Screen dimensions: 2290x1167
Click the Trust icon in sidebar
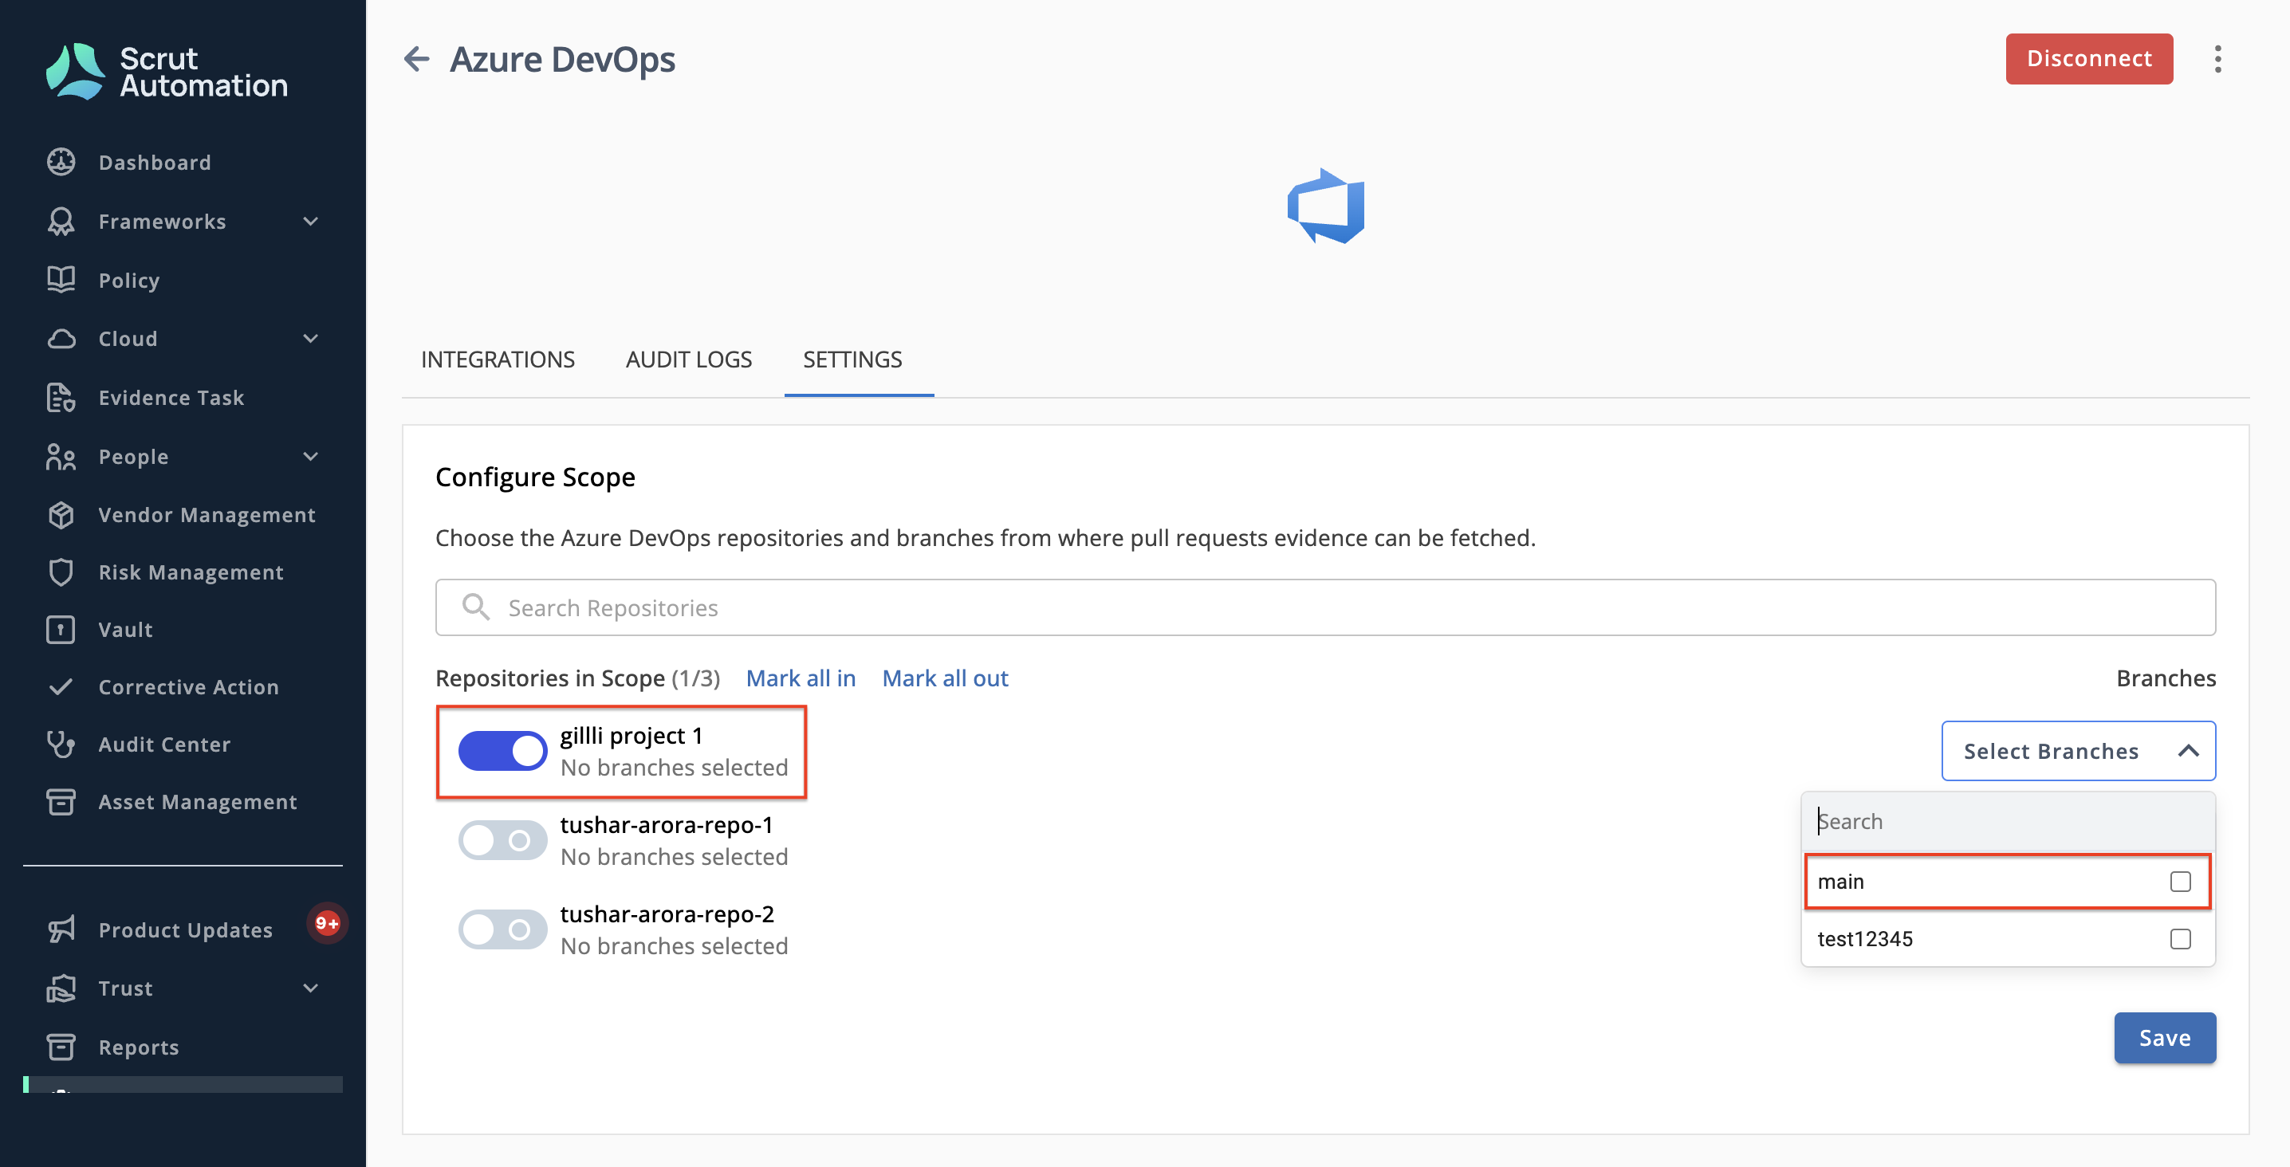pyautogui.click(x=61, y=988)
